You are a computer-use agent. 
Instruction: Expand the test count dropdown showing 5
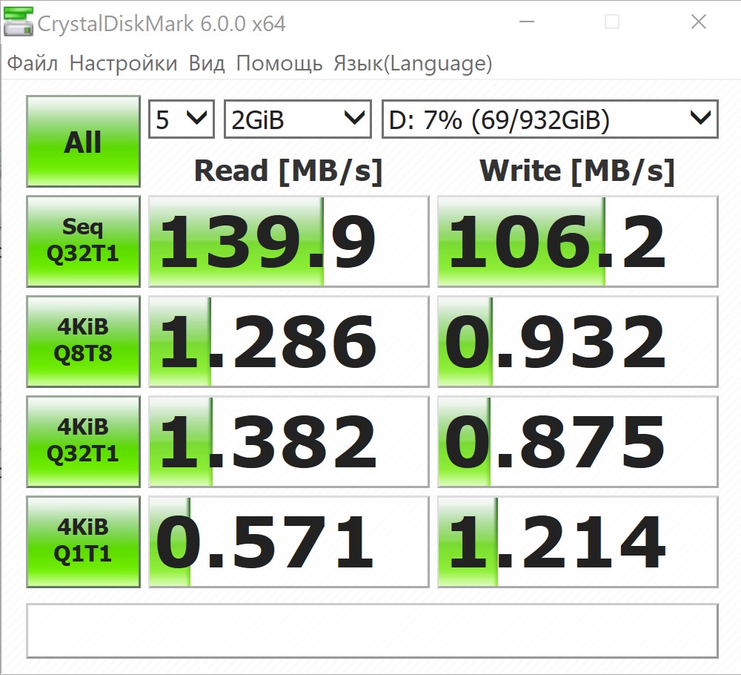[182, 119]
